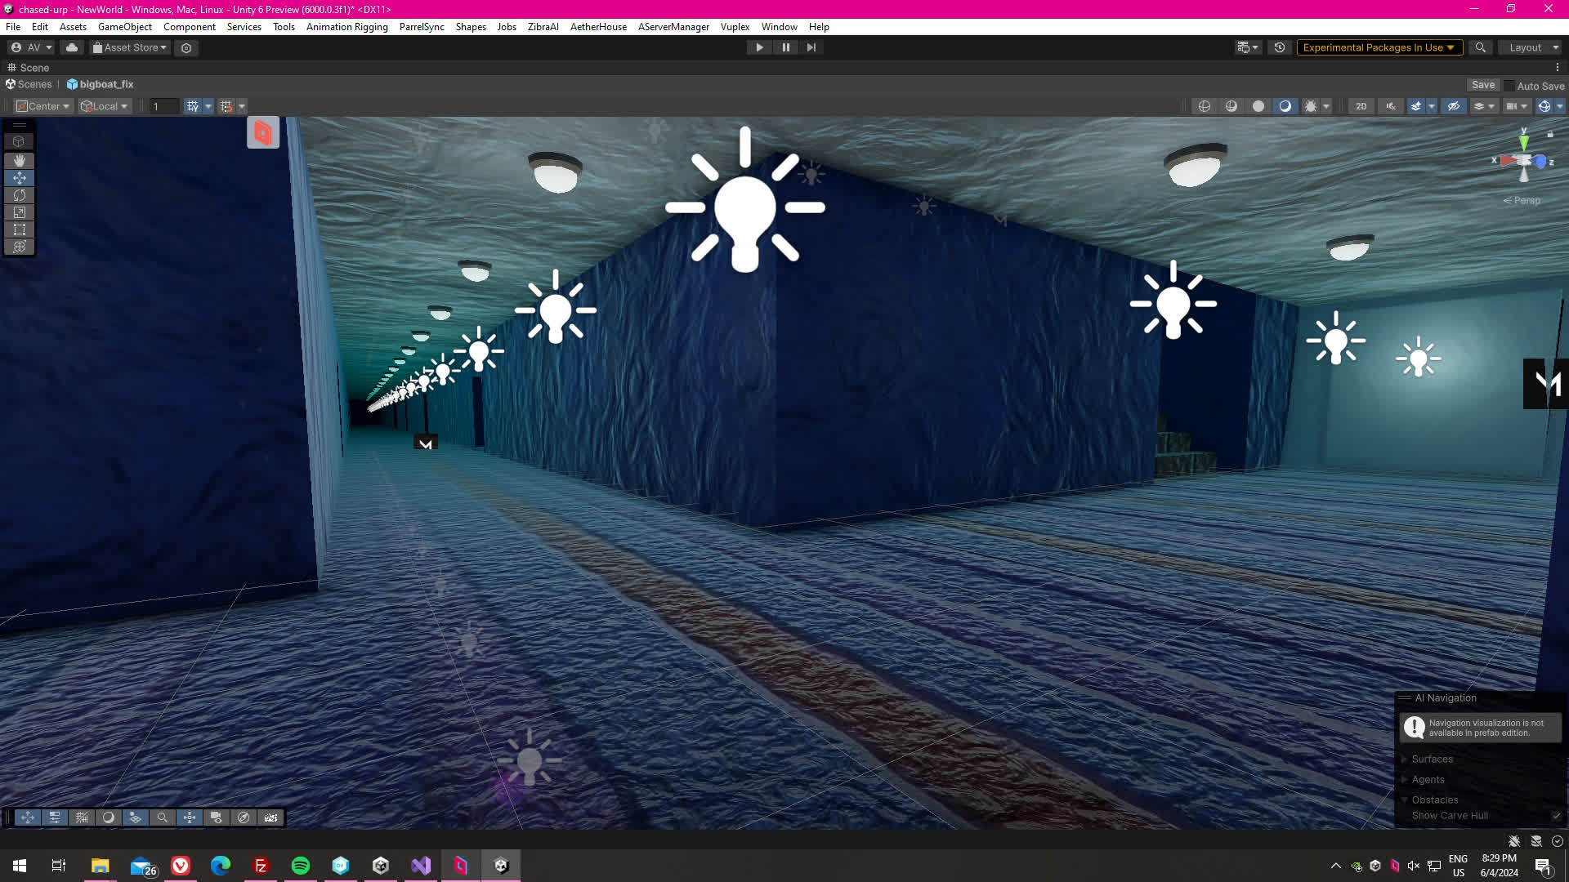The height and width of the screenshot is (882, 1569).
Task: Click the Save button
Action: [1482, 85]
